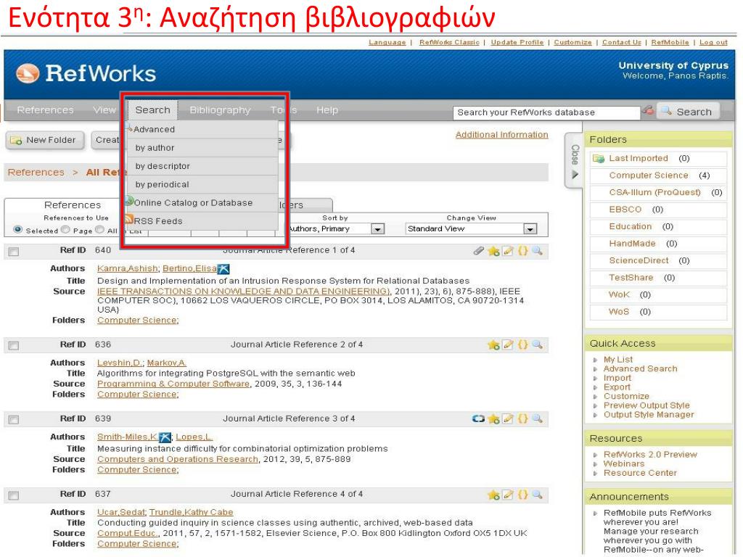Select Online Catalog or Database
Screen dimensions: 743x557
click(x=202, y=203)
